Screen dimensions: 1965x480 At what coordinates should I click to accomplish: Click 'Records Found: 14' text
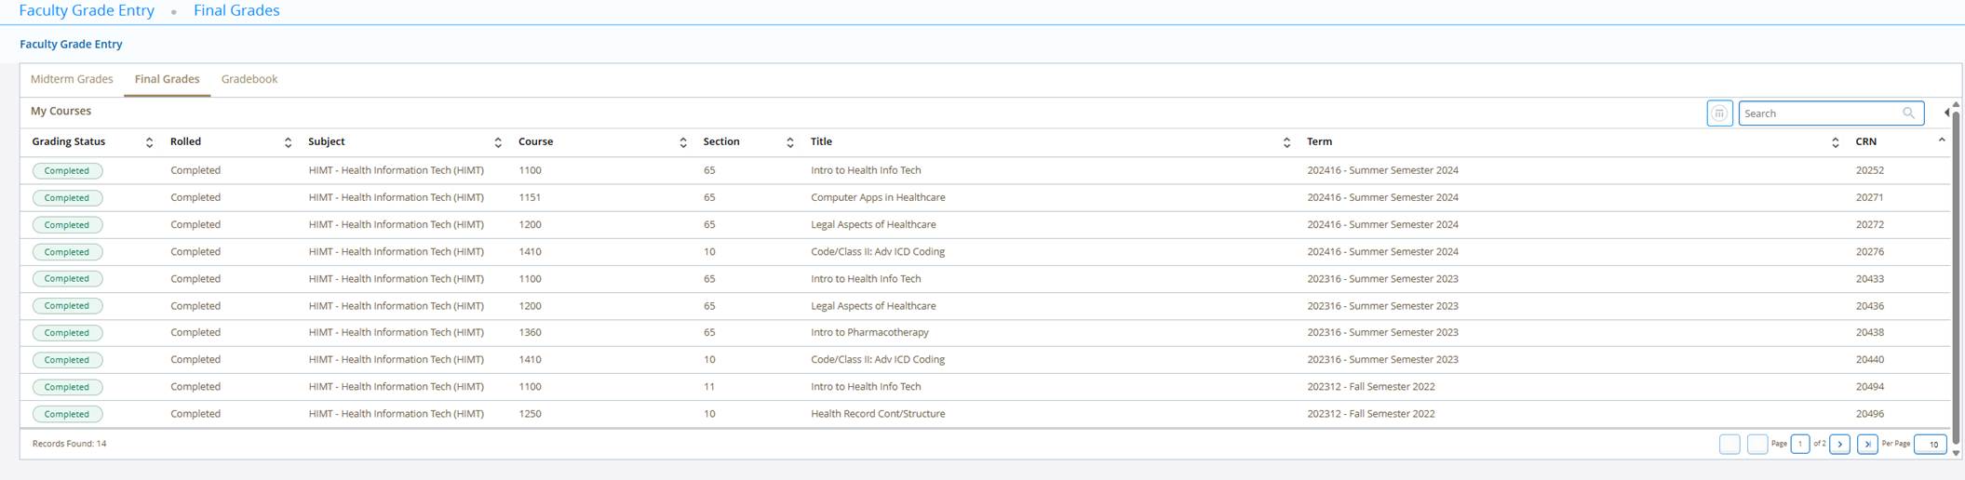tap(69, 444)
